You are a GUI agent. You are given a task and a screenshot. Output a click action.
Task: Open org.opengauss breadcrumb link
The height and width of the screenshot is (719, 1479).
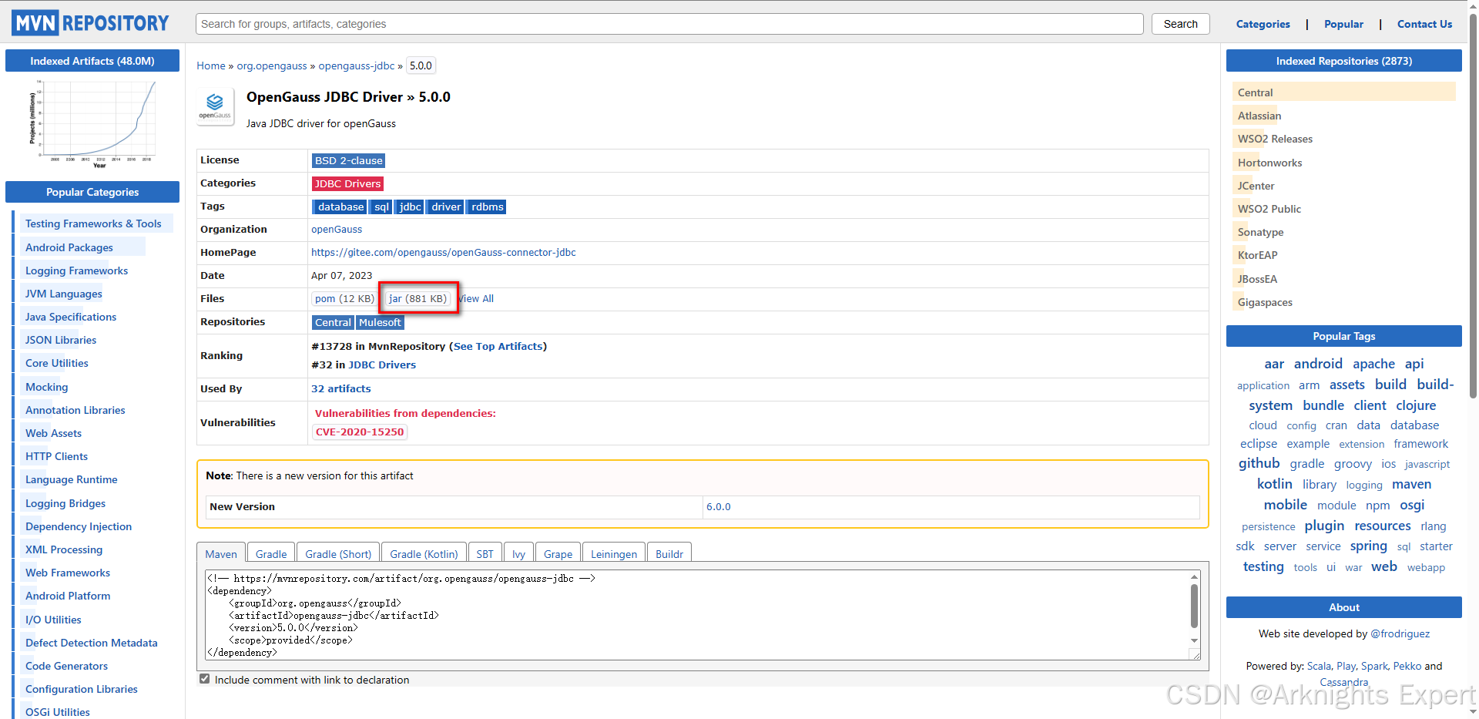[272, 66]
